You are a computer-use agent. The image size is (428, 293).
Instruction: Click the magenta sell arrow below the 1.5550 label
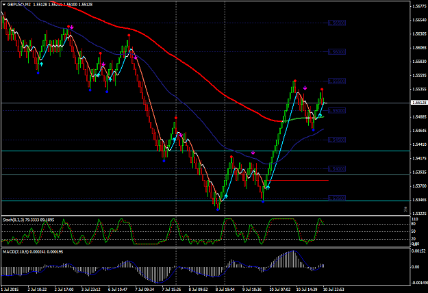[305, 88]
